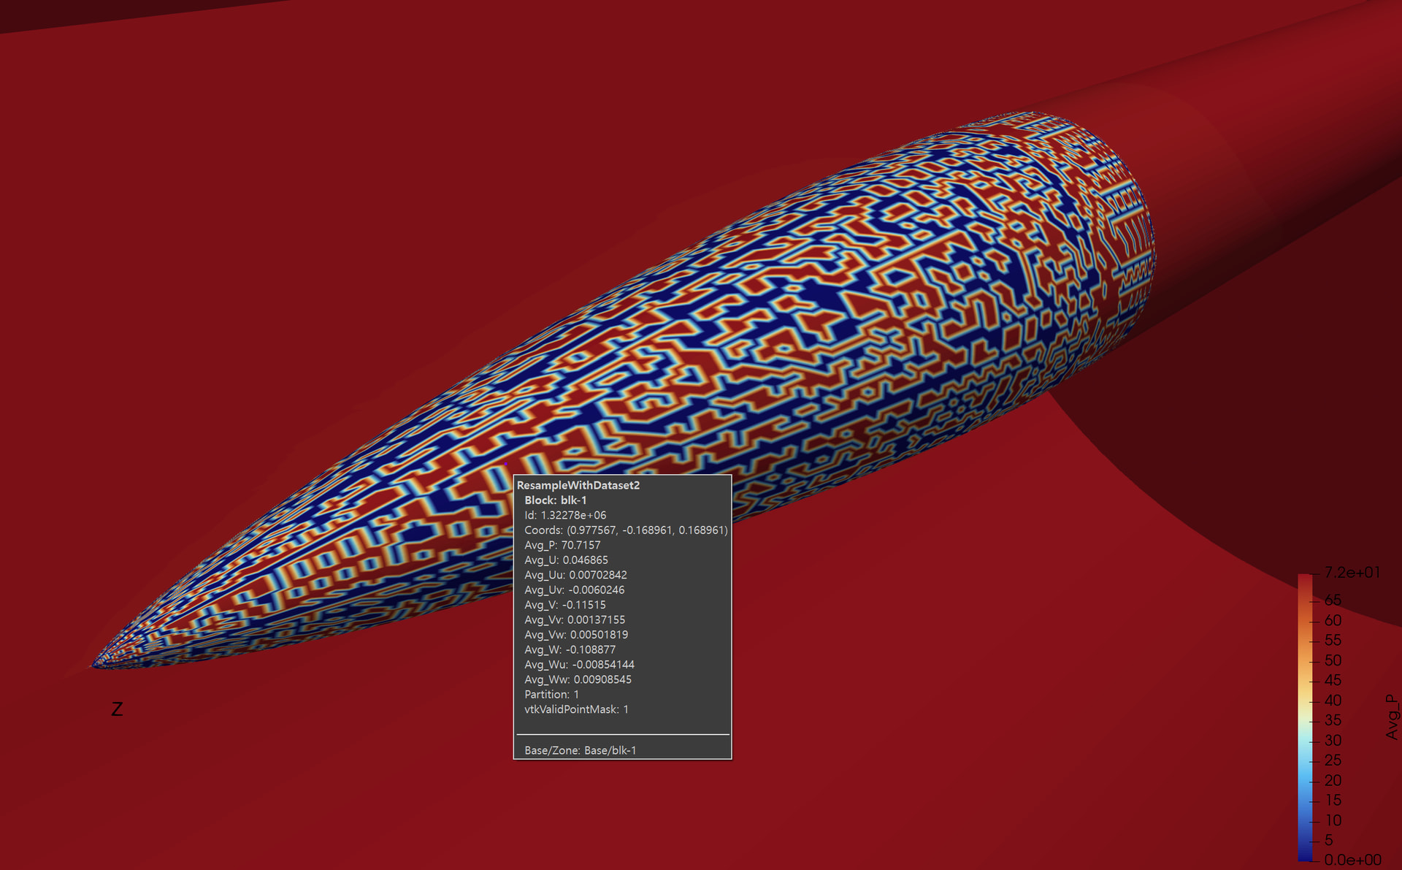1402x870 pixels.
Task: Click the ResampleWithDataset2 tooltip title
Action: click(578, 485)
